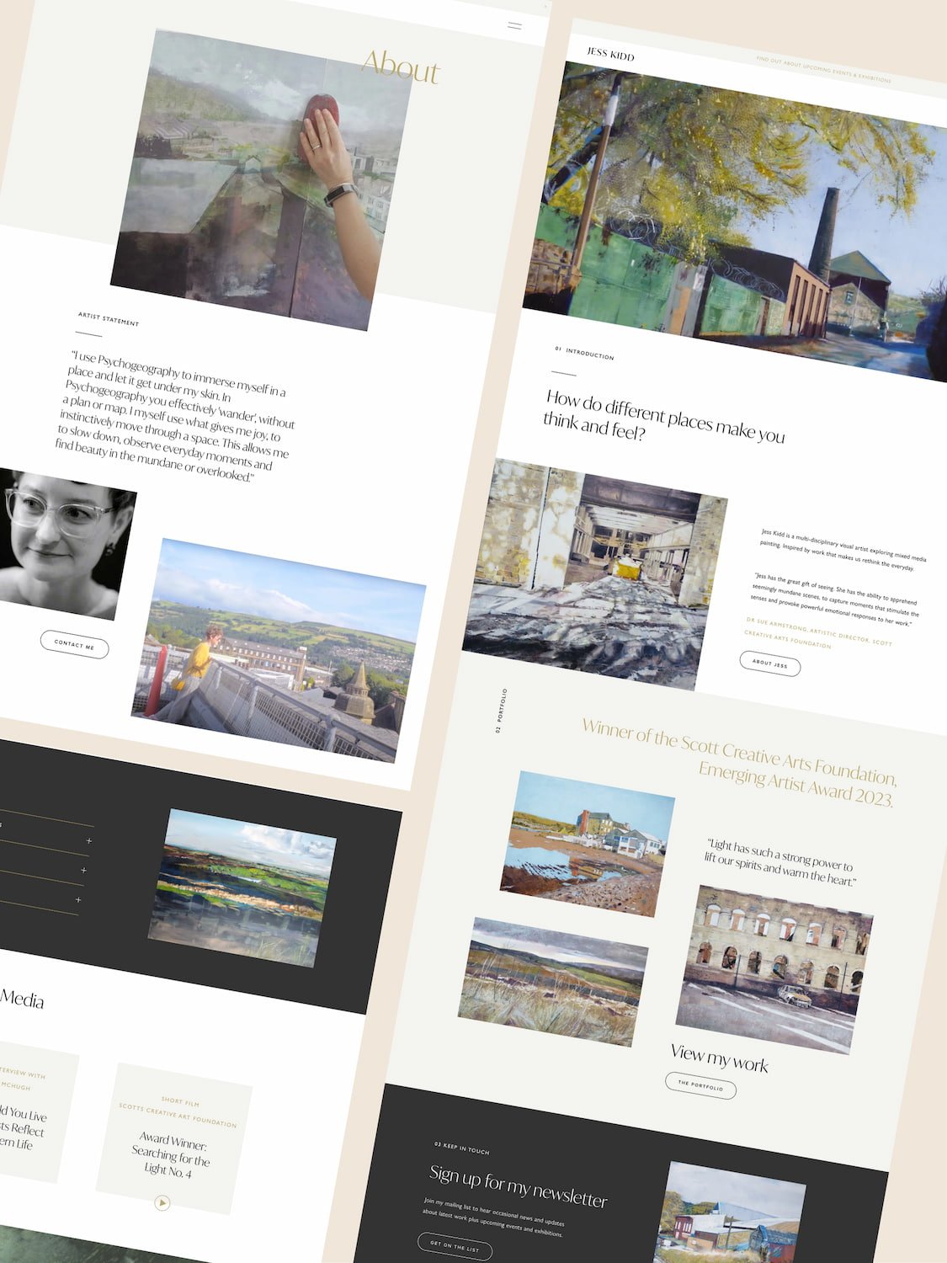Open the moorland grass painting thumbnail

pos(553,982)
